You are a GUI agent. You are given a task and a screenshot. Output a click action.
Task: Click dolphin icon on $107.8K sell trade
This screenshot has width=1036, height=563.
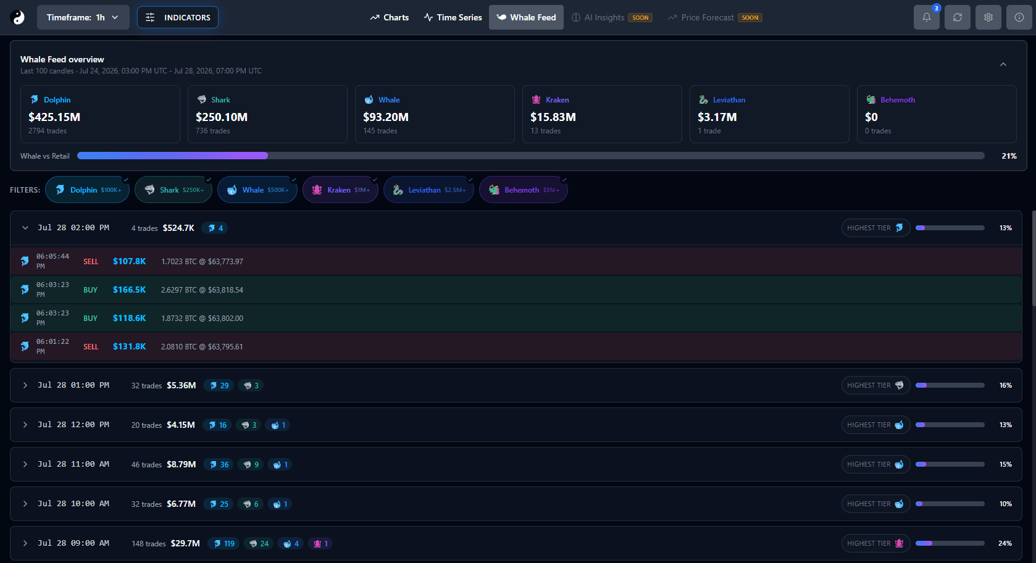(x=25, y=261)
